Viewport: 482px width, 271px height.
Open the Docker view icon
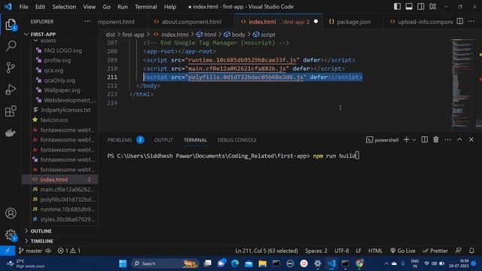click(x=11, y=132)
